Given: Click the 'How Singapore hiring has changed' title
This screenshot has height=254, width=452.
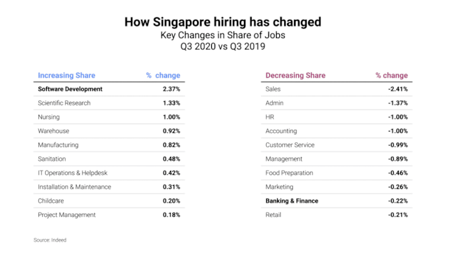Looking at the screenshot, I should point(223,22).
